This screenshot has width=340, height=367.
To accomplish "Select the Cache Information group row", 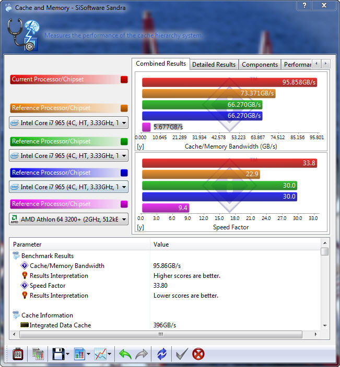I will coord(165,315).
